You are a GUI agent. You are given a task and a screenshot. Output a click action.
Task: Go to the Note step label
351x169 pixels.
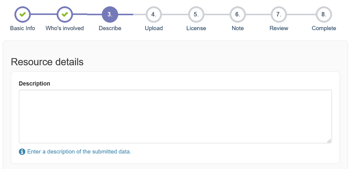click(x=238, y=28)
